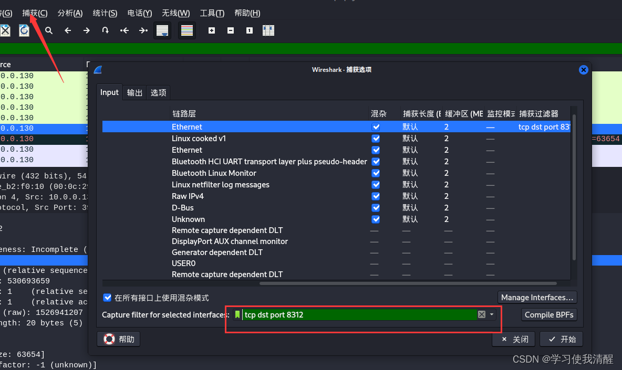Click the vertical scrollbar of interface list
This screenshot has height=370, width=622.
[x=574, y=187]
